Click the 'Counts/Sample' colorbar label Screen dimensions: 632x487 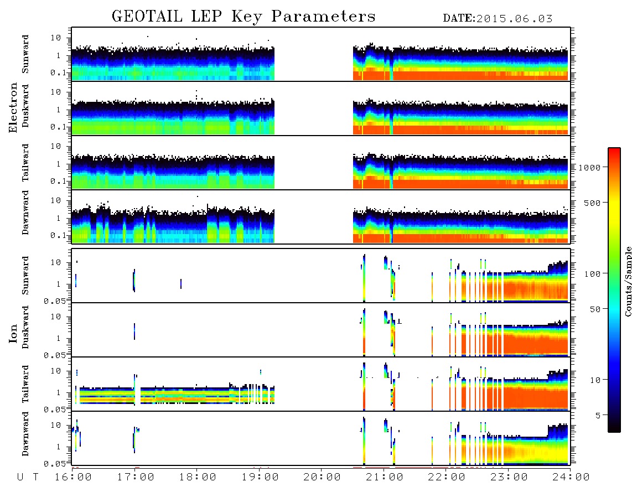pyautogui.click(x=628, y=281)
